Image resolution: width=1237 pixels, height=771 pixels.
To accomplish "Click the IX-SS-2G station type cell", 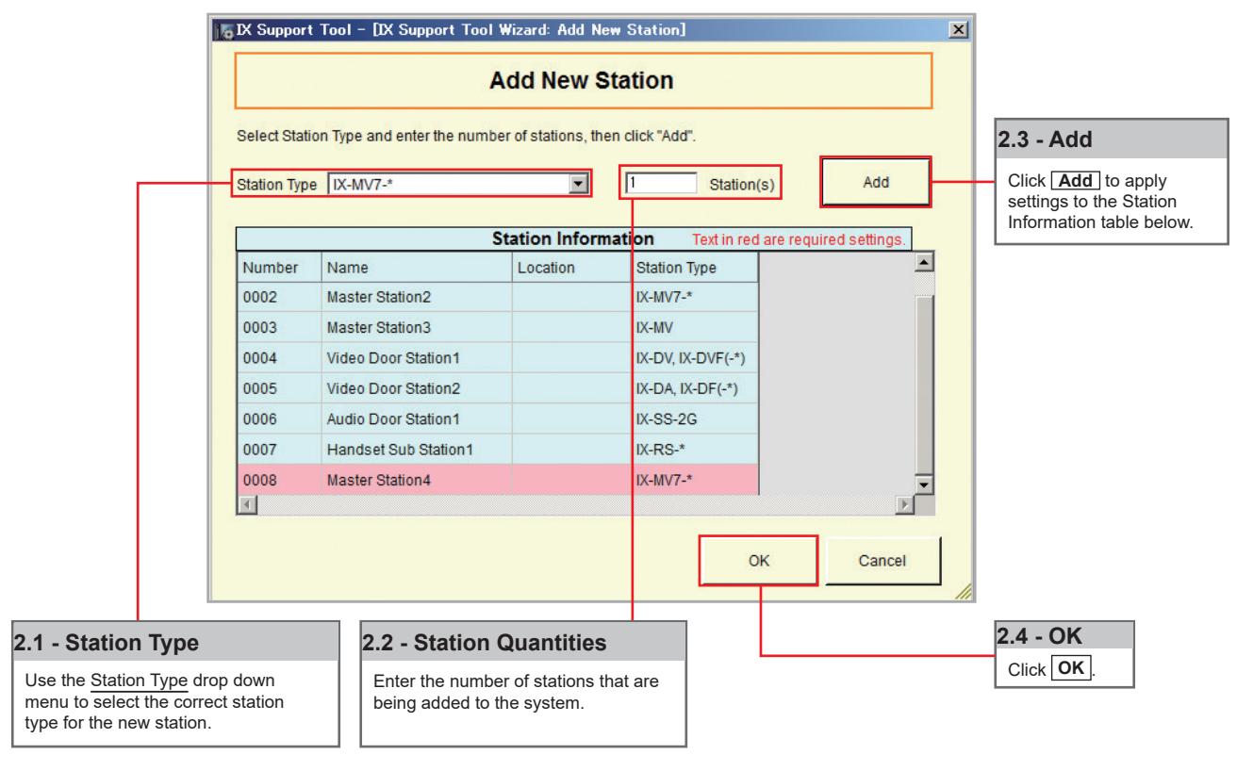I will [696, 418].
